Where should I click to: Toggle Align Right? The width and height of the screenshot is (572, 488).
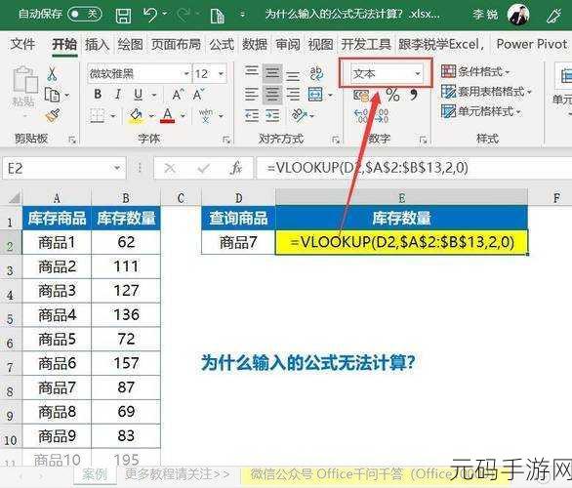click(x=293, y=95)
